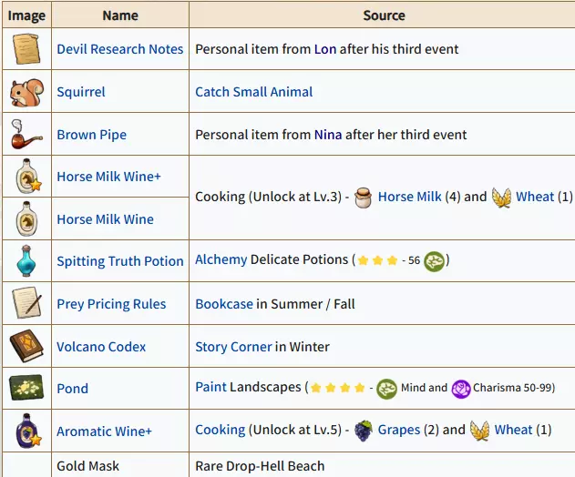575x477 pixels.
Task: Click the Aromatic Wine+ bottle icon
Action: pos(26,431)
